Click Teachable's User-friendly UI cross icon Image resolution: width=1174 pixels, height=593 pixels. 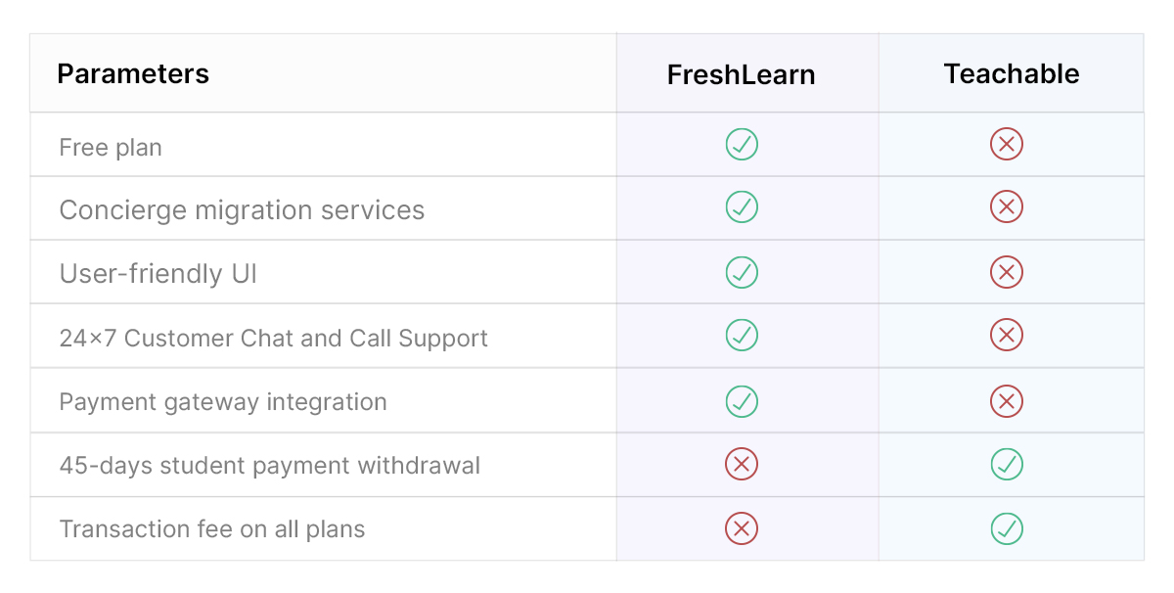point(1006,272)
